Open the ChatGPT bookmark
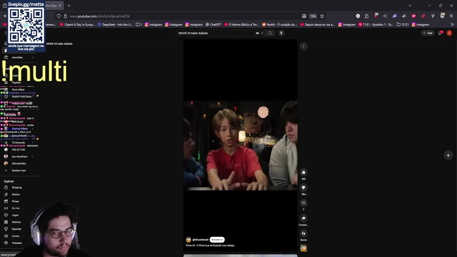457x257 pixels. 213,25
